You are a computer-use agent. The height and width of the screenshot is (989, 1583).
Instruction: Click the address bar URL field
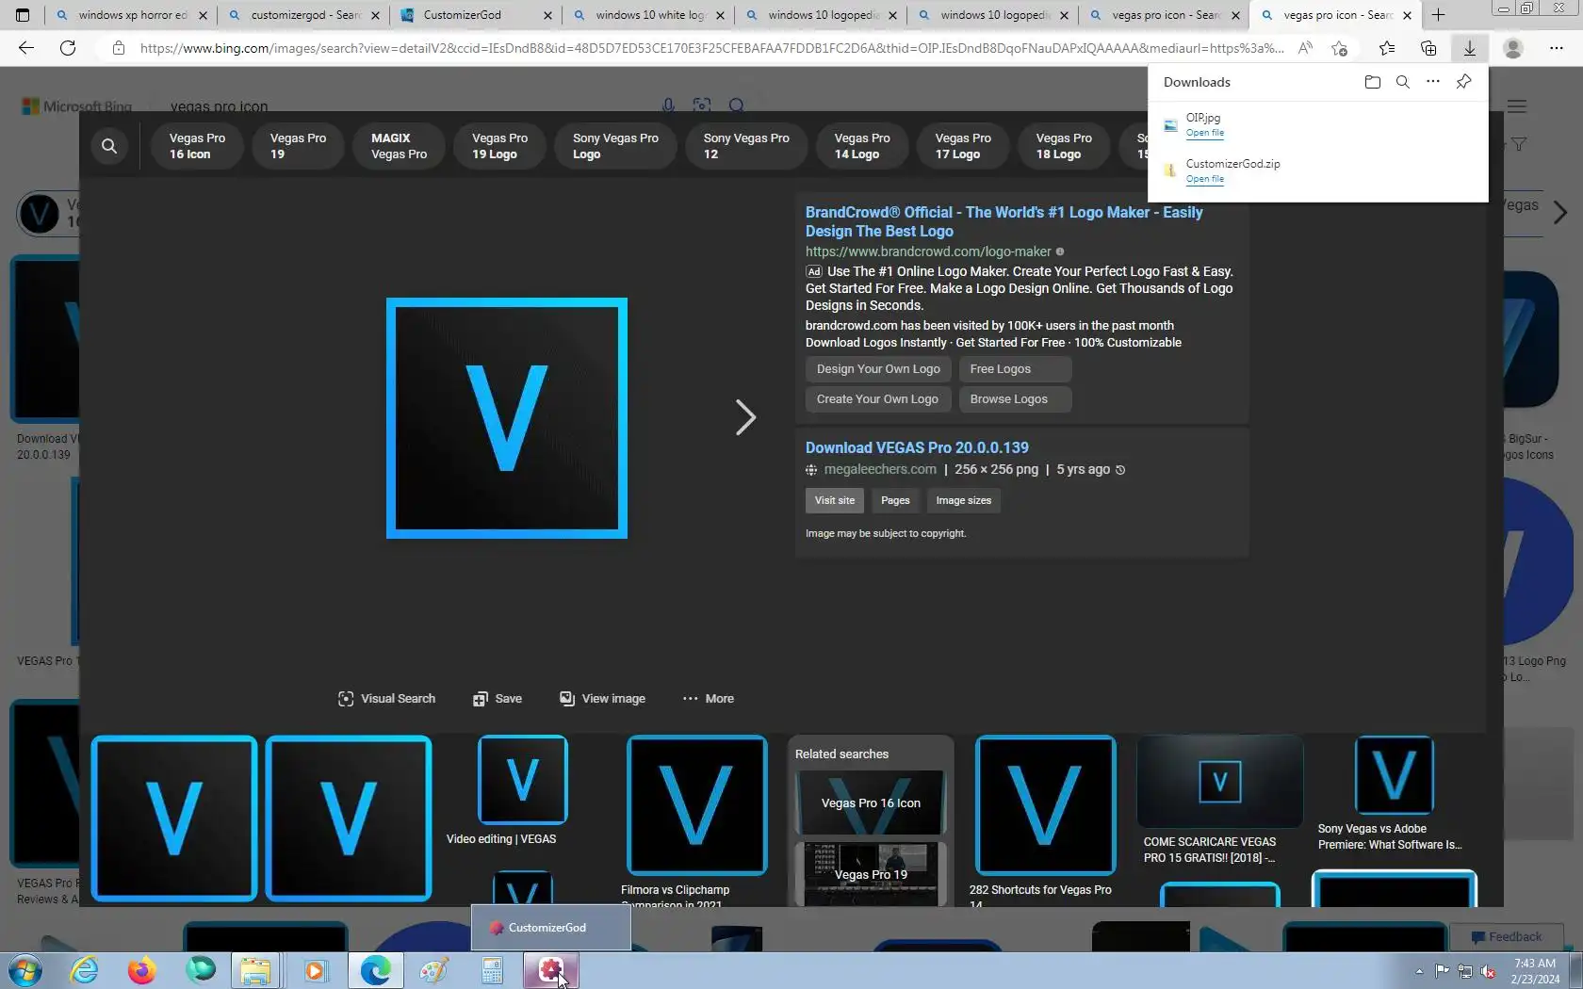coord(711,48)
